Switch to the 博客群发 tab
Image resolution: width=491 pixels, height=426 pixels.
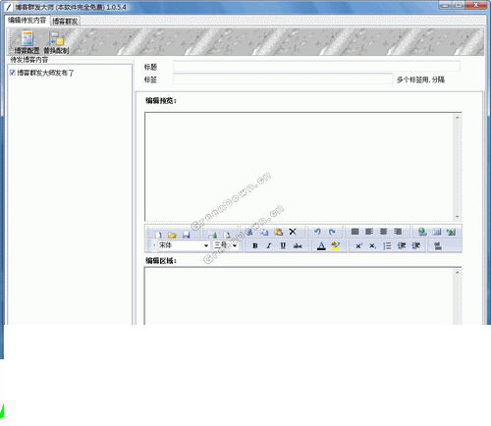coord(65,22)
